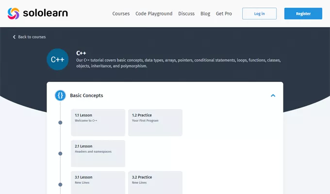330x194 pixels.
Task: Open 1.1 Lesson Welcome to C++ card
Action: point(98,123)
